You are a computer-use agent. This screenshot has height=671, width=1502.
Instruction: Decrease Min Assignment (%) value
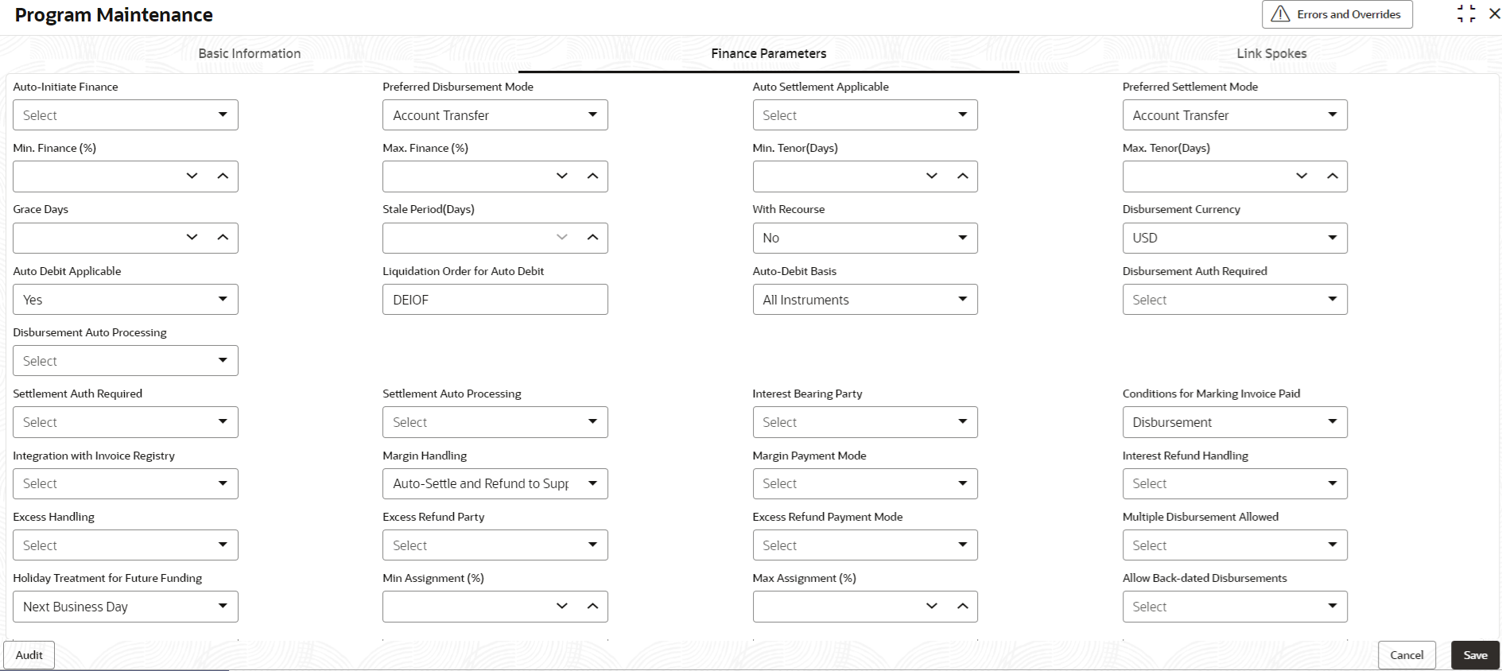click(562, 607)
